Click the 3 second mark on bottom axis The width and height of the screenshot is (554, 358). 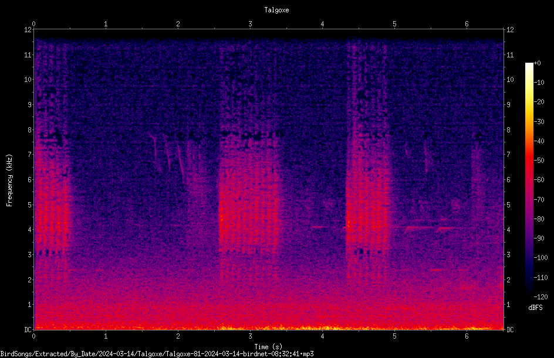[250, 336]
